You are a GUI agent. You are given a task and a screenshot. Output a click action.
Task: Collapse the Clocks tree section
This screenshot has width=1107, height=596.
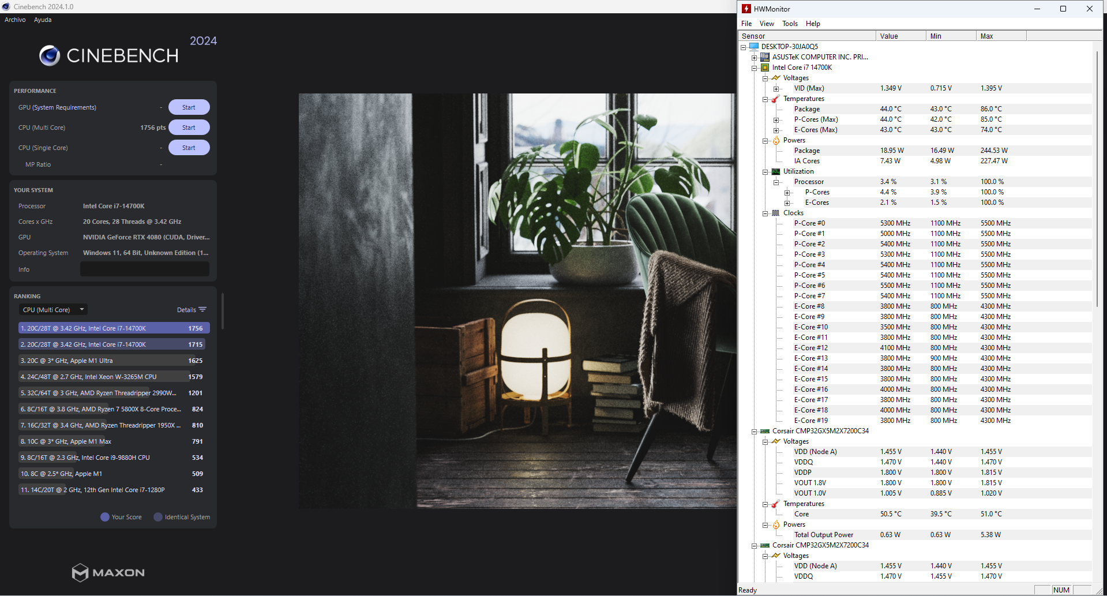click(765, 213)
